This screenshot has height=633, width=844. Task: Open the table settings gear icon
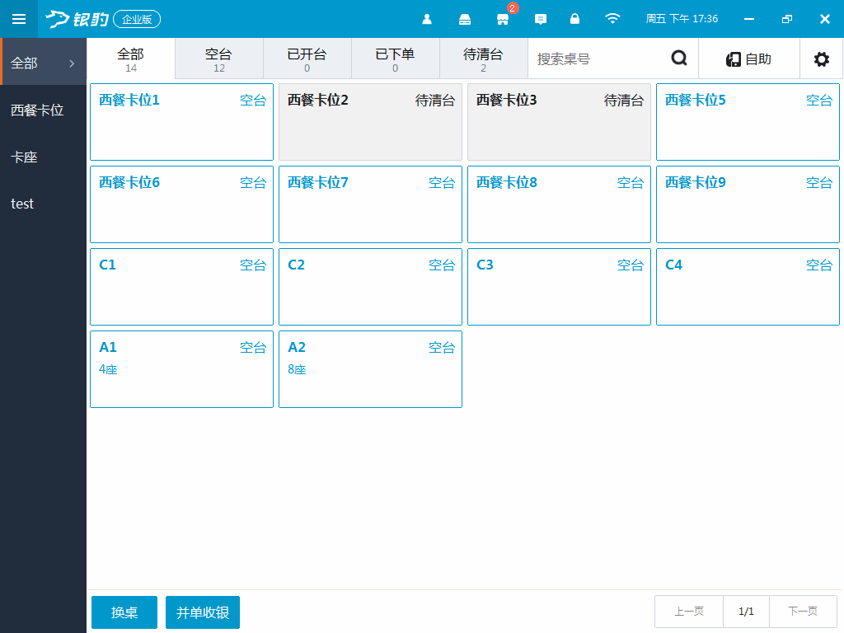pyautogui.click(x=822, y=59)
